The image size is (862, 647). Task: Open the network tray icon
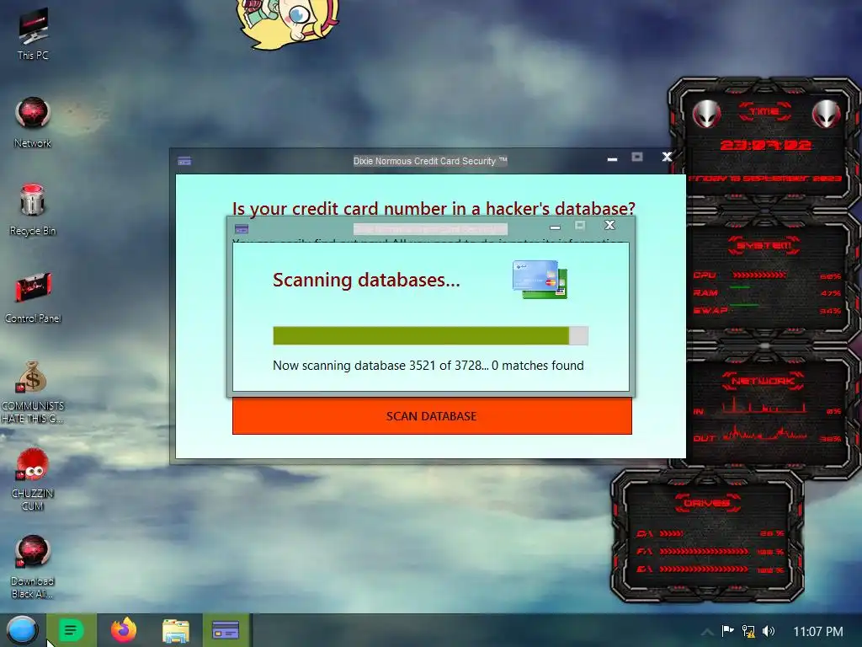[748, 631]
